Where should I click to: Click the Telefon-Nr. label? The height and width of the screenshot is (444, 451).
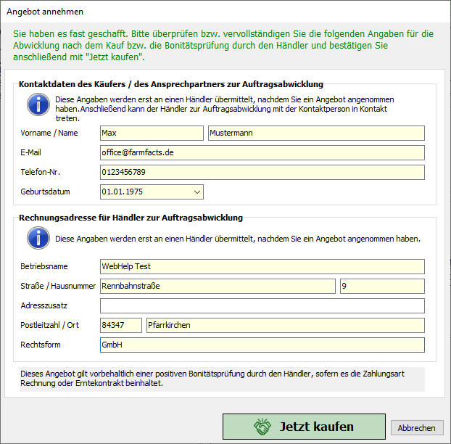(41, 172)
